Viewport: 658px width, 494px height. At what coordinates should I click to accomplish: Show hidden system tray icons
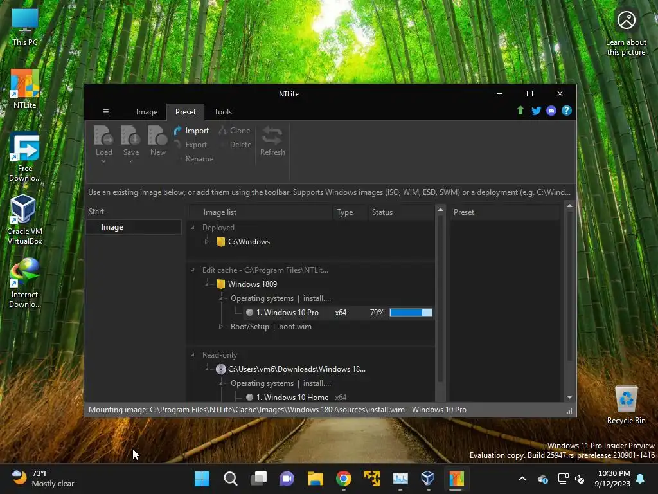click(x=522, y=479)
